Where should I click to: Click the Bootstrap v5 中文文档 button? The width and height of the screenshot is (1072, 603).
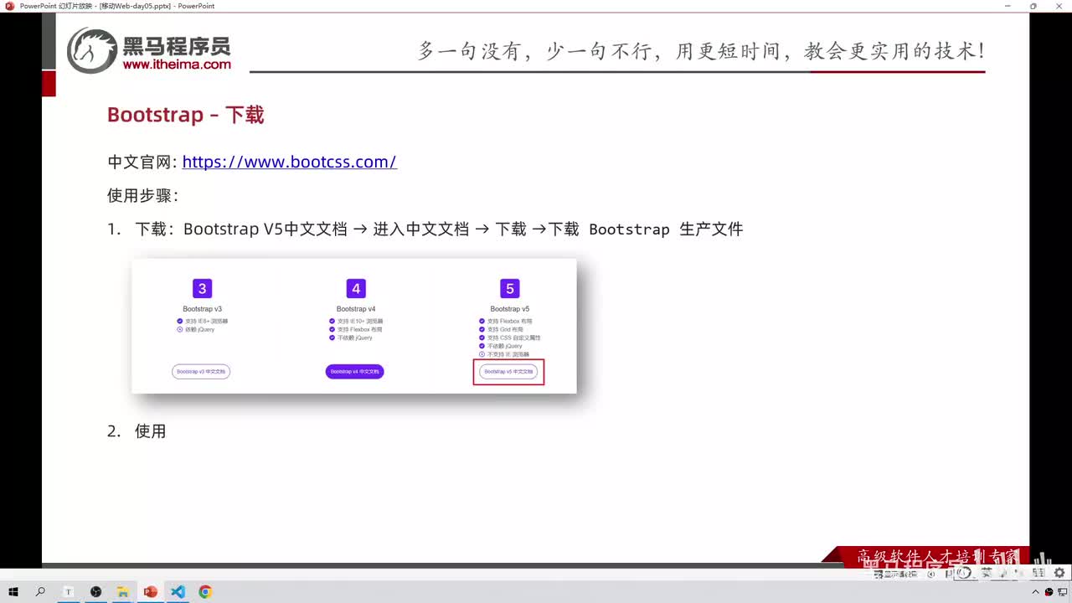(x=508, y=371)
